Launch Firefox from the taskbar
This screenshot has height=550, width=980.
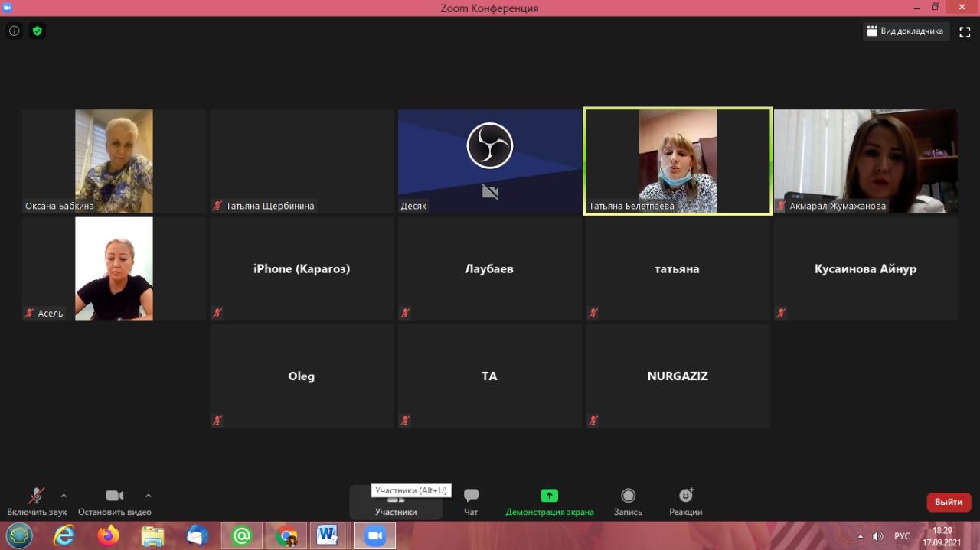(x=108, y=535)
